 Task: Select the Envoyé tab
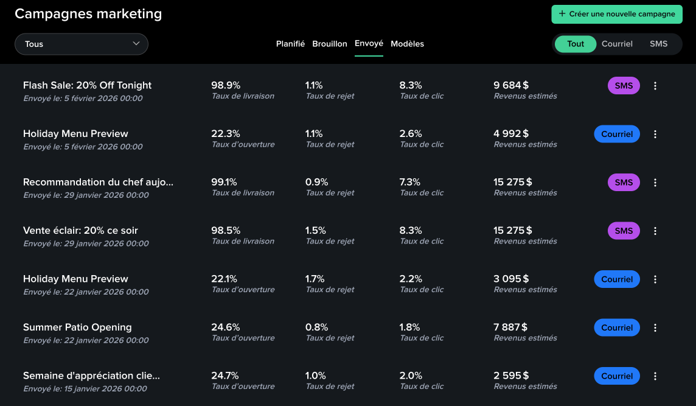(369, 44)
